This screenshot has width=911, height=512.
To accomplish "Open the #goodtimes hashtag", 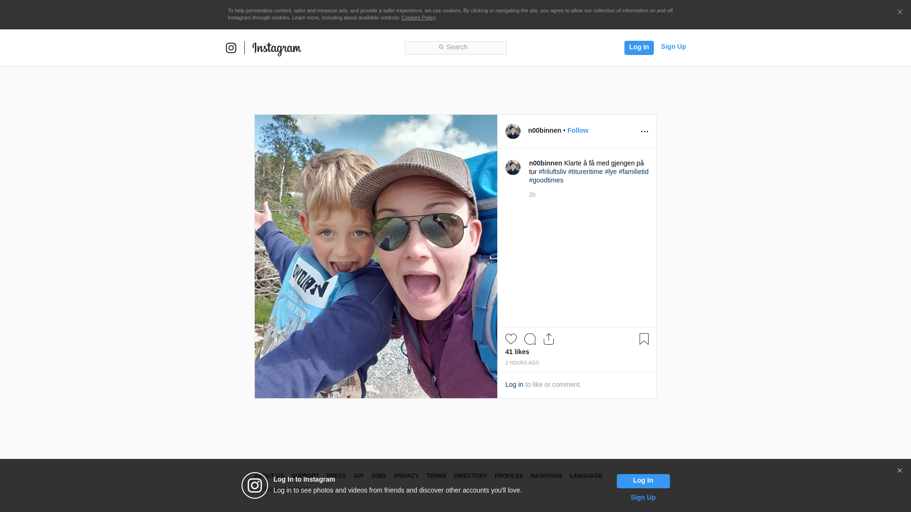I will (546, 180).
